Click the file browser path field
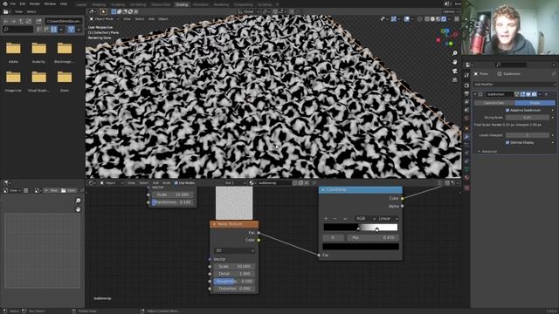The width and height of the screenshot is (559, 314). pos(64,21)
